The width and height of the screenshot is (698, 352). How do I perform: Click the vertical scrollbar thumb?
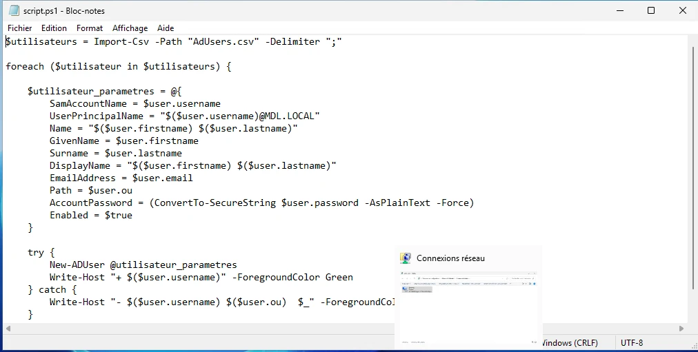[692, 167]
